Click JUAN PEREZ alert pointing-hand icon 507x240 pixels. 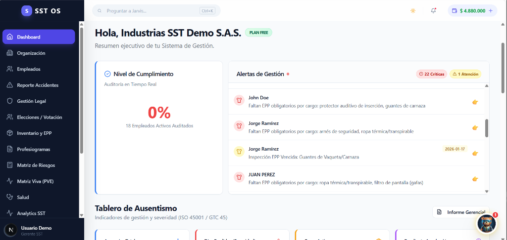point(475,179)
